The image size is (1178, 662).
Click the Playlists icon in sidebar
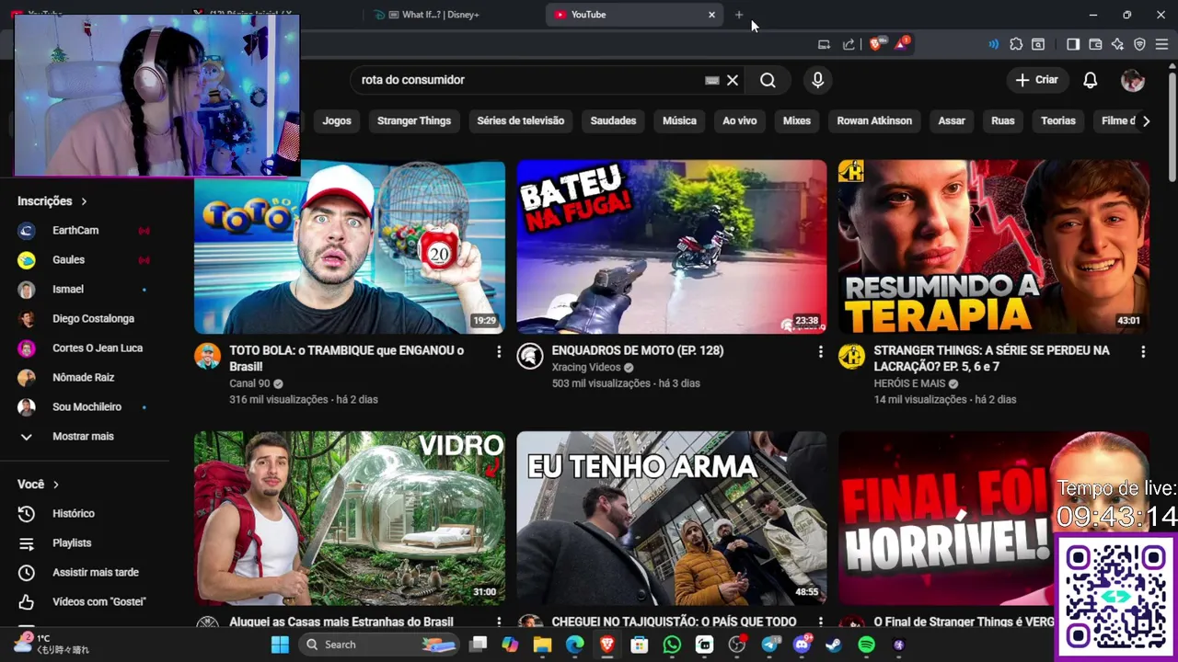click(x=27, y=543)
